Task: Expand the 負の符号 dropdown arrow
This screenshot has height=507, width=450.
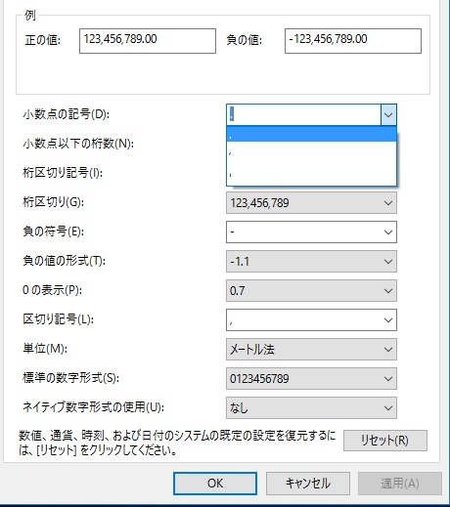Action: pos(388,232)
